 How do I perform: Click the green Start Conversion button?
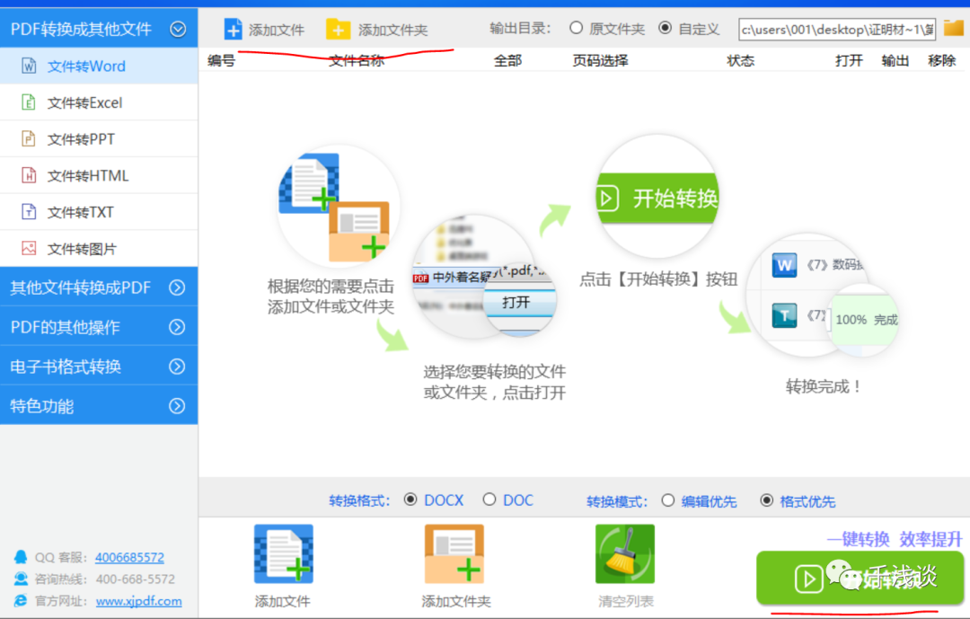(x=860, y=578)
